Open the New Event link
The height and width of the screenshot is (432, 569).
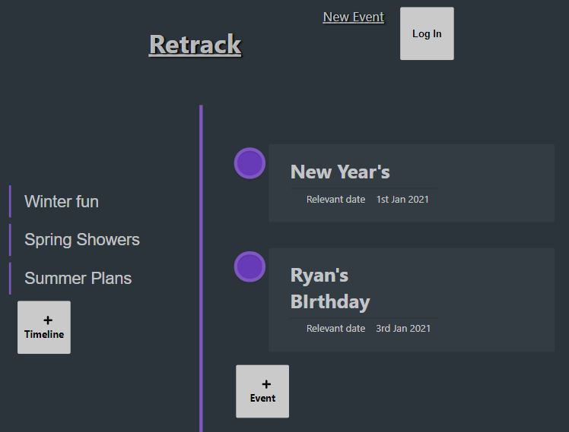353,17
